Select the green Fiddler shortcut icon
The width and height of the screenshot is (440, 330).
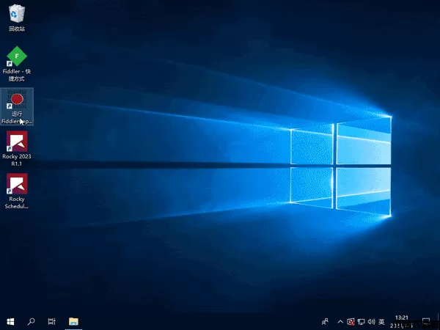[x=16, y=56]
